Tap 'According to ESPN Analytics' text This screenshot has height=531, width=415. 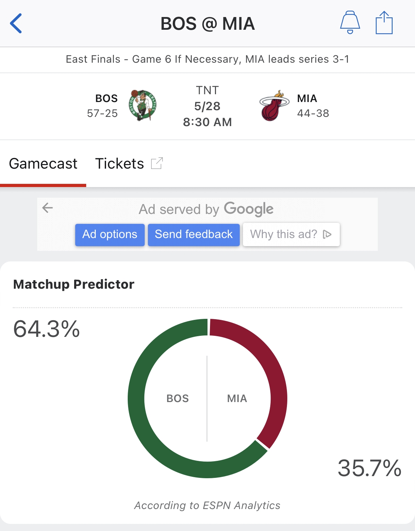(x=207, y=505)
